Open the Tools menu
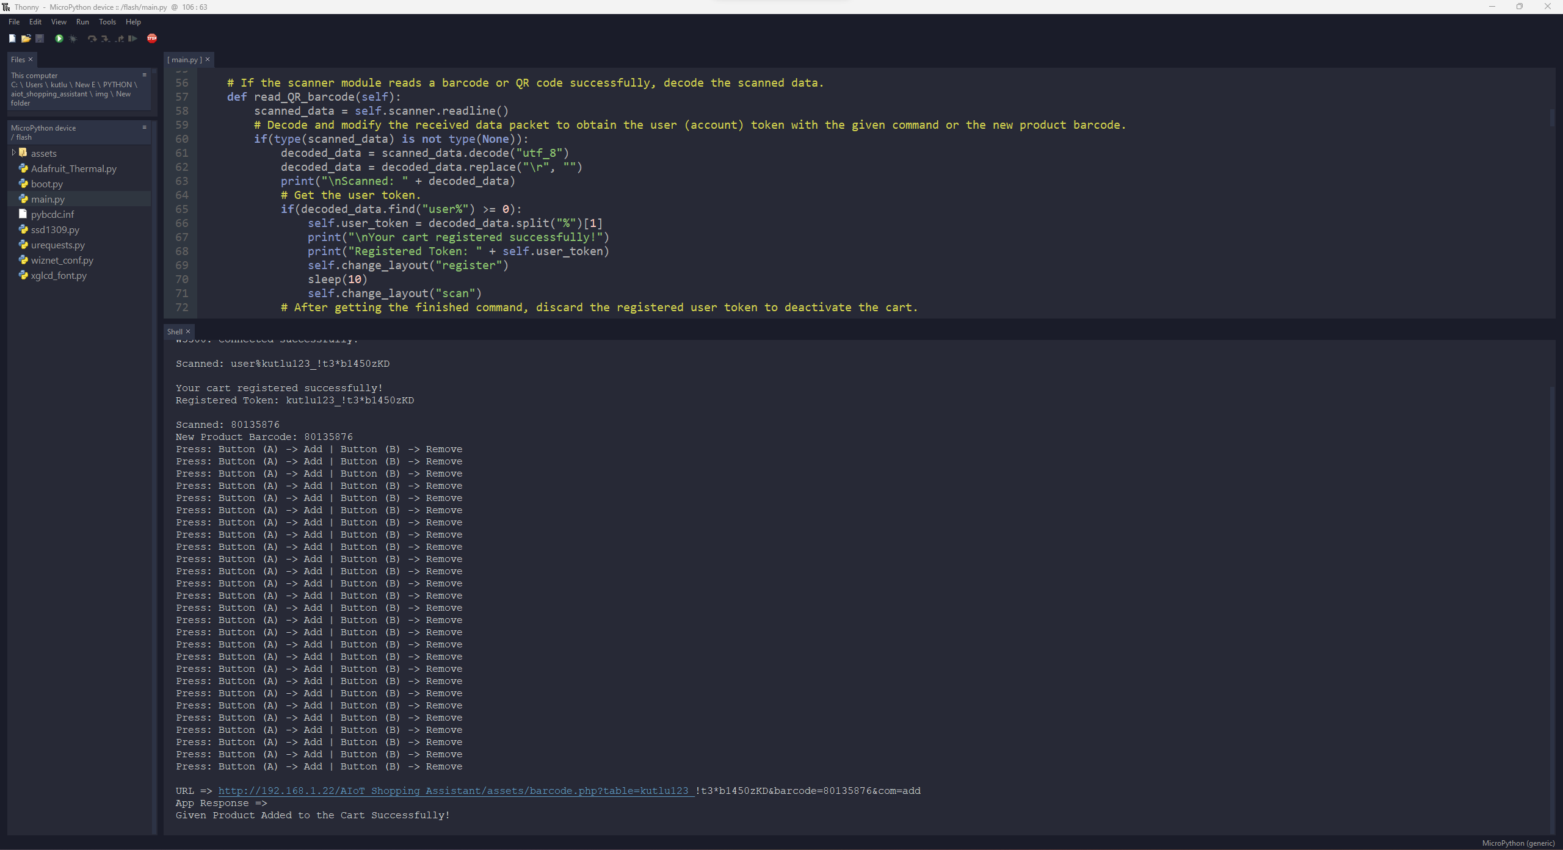 107,22
